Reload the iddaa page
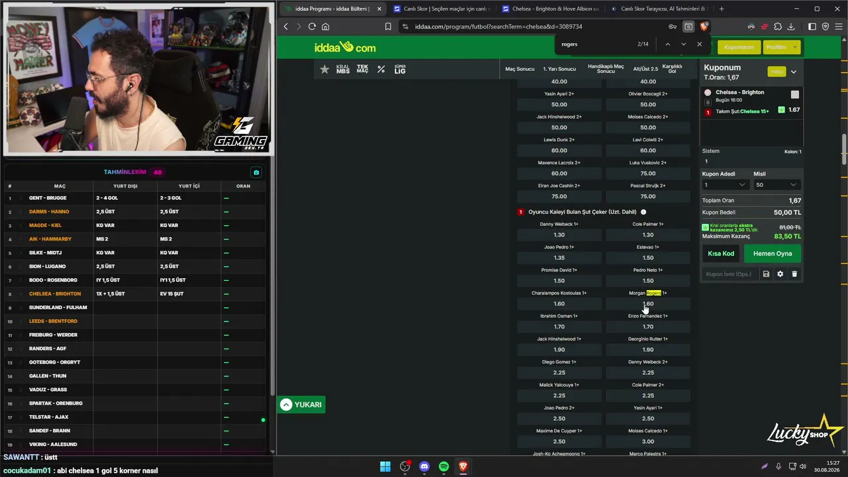Image resolution: width=848 pixels, height=477 pixels. (x=312, y=26)
